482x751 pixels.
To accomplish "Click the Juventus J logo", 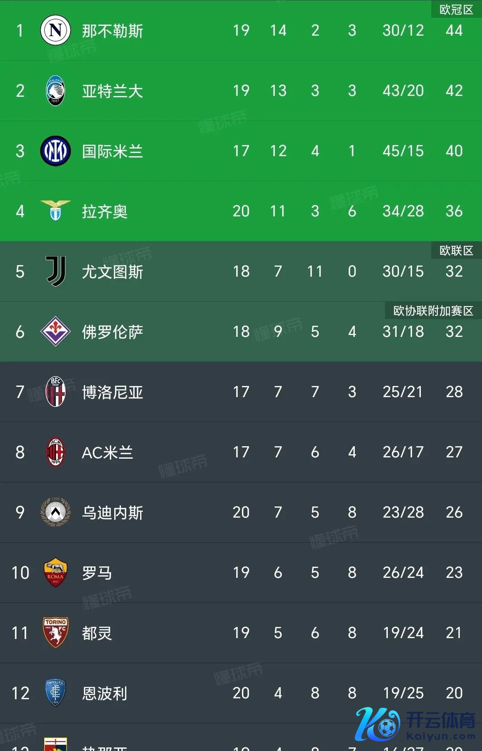I will click(x=56, y=271).
